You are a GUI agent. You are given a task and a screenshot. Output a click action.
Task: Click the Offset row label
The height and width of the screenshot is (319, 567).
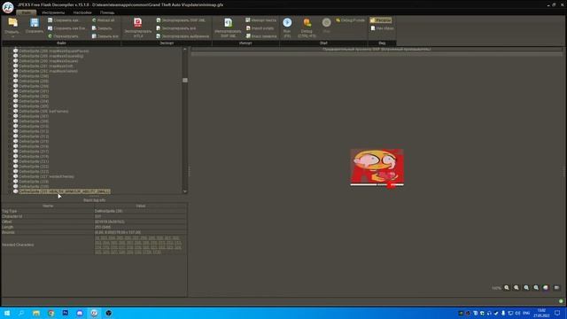point(7,222)
